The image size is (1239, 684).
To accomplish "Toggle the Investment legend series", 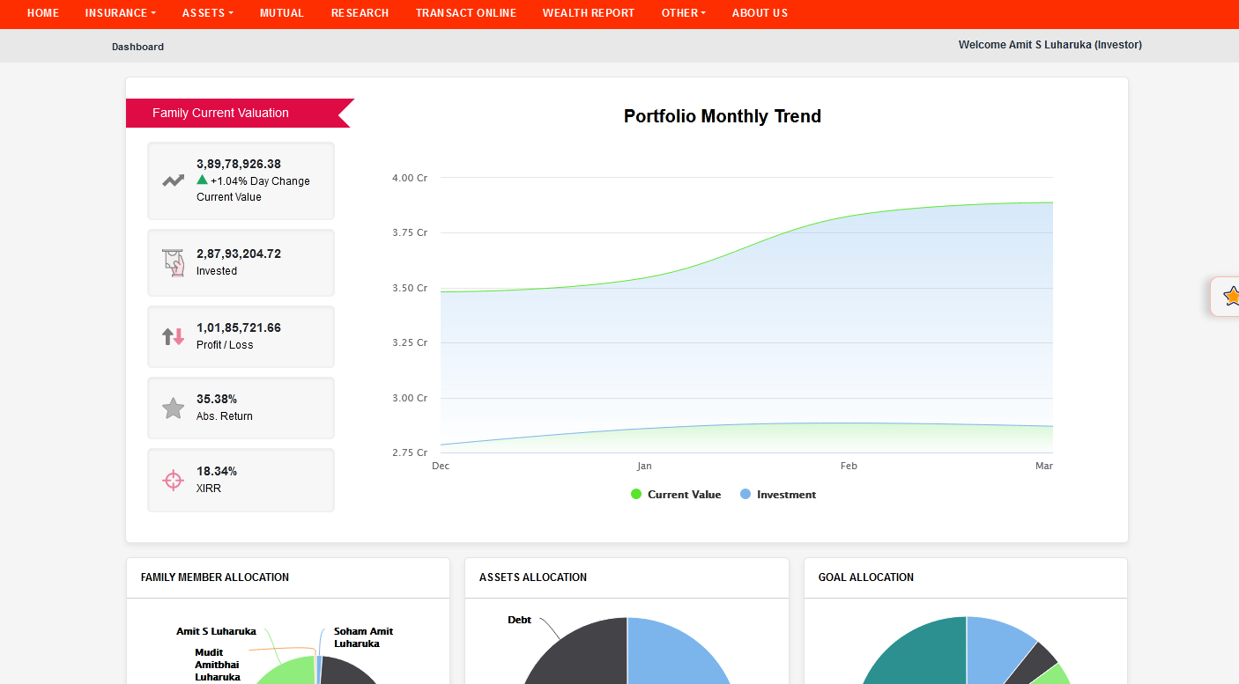I will tap(778, 495).
